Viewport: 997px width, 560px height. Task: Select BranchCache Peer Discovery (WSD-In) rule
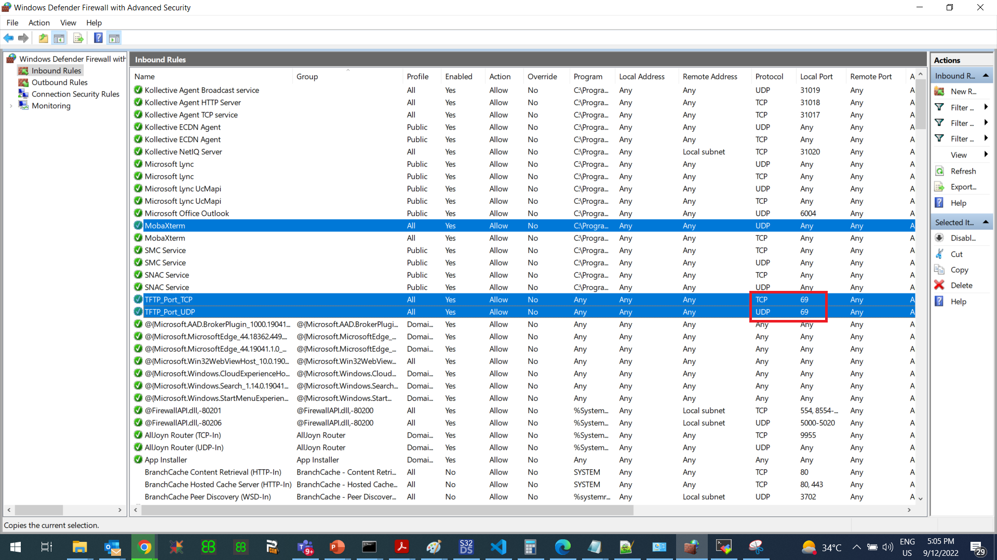click(523, 497)
